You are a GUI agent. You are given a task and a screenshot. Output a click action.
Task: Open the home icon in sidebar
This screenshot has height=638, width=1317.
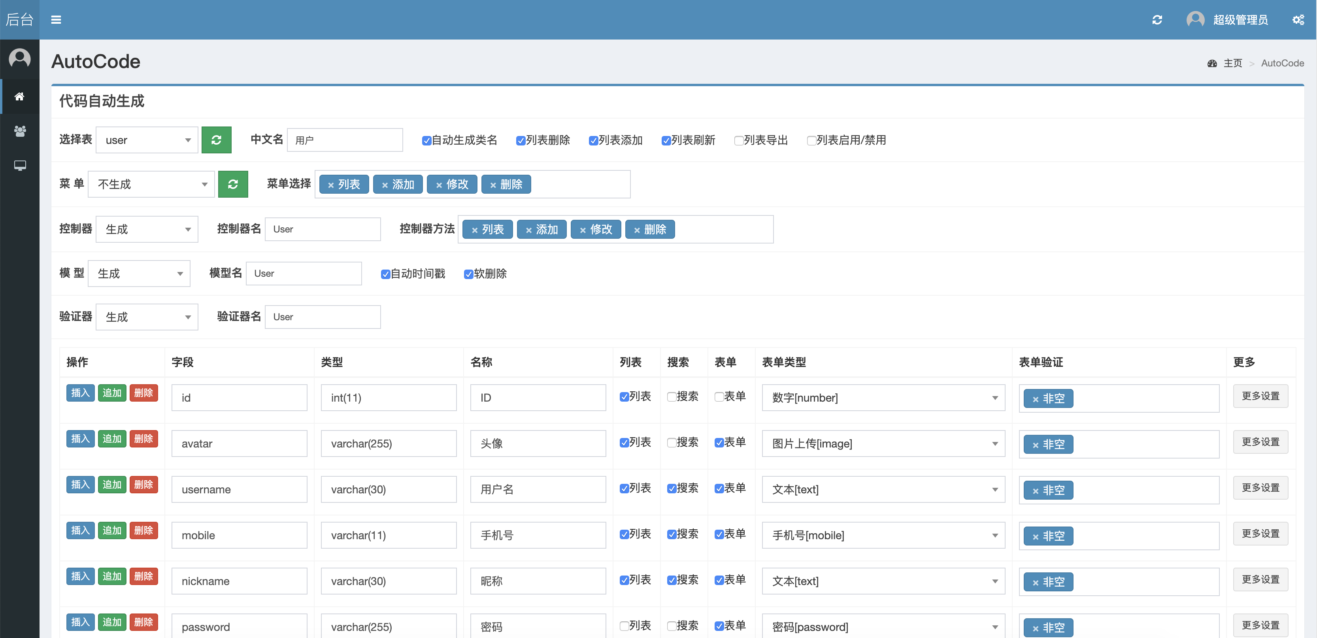coord(19,96)
